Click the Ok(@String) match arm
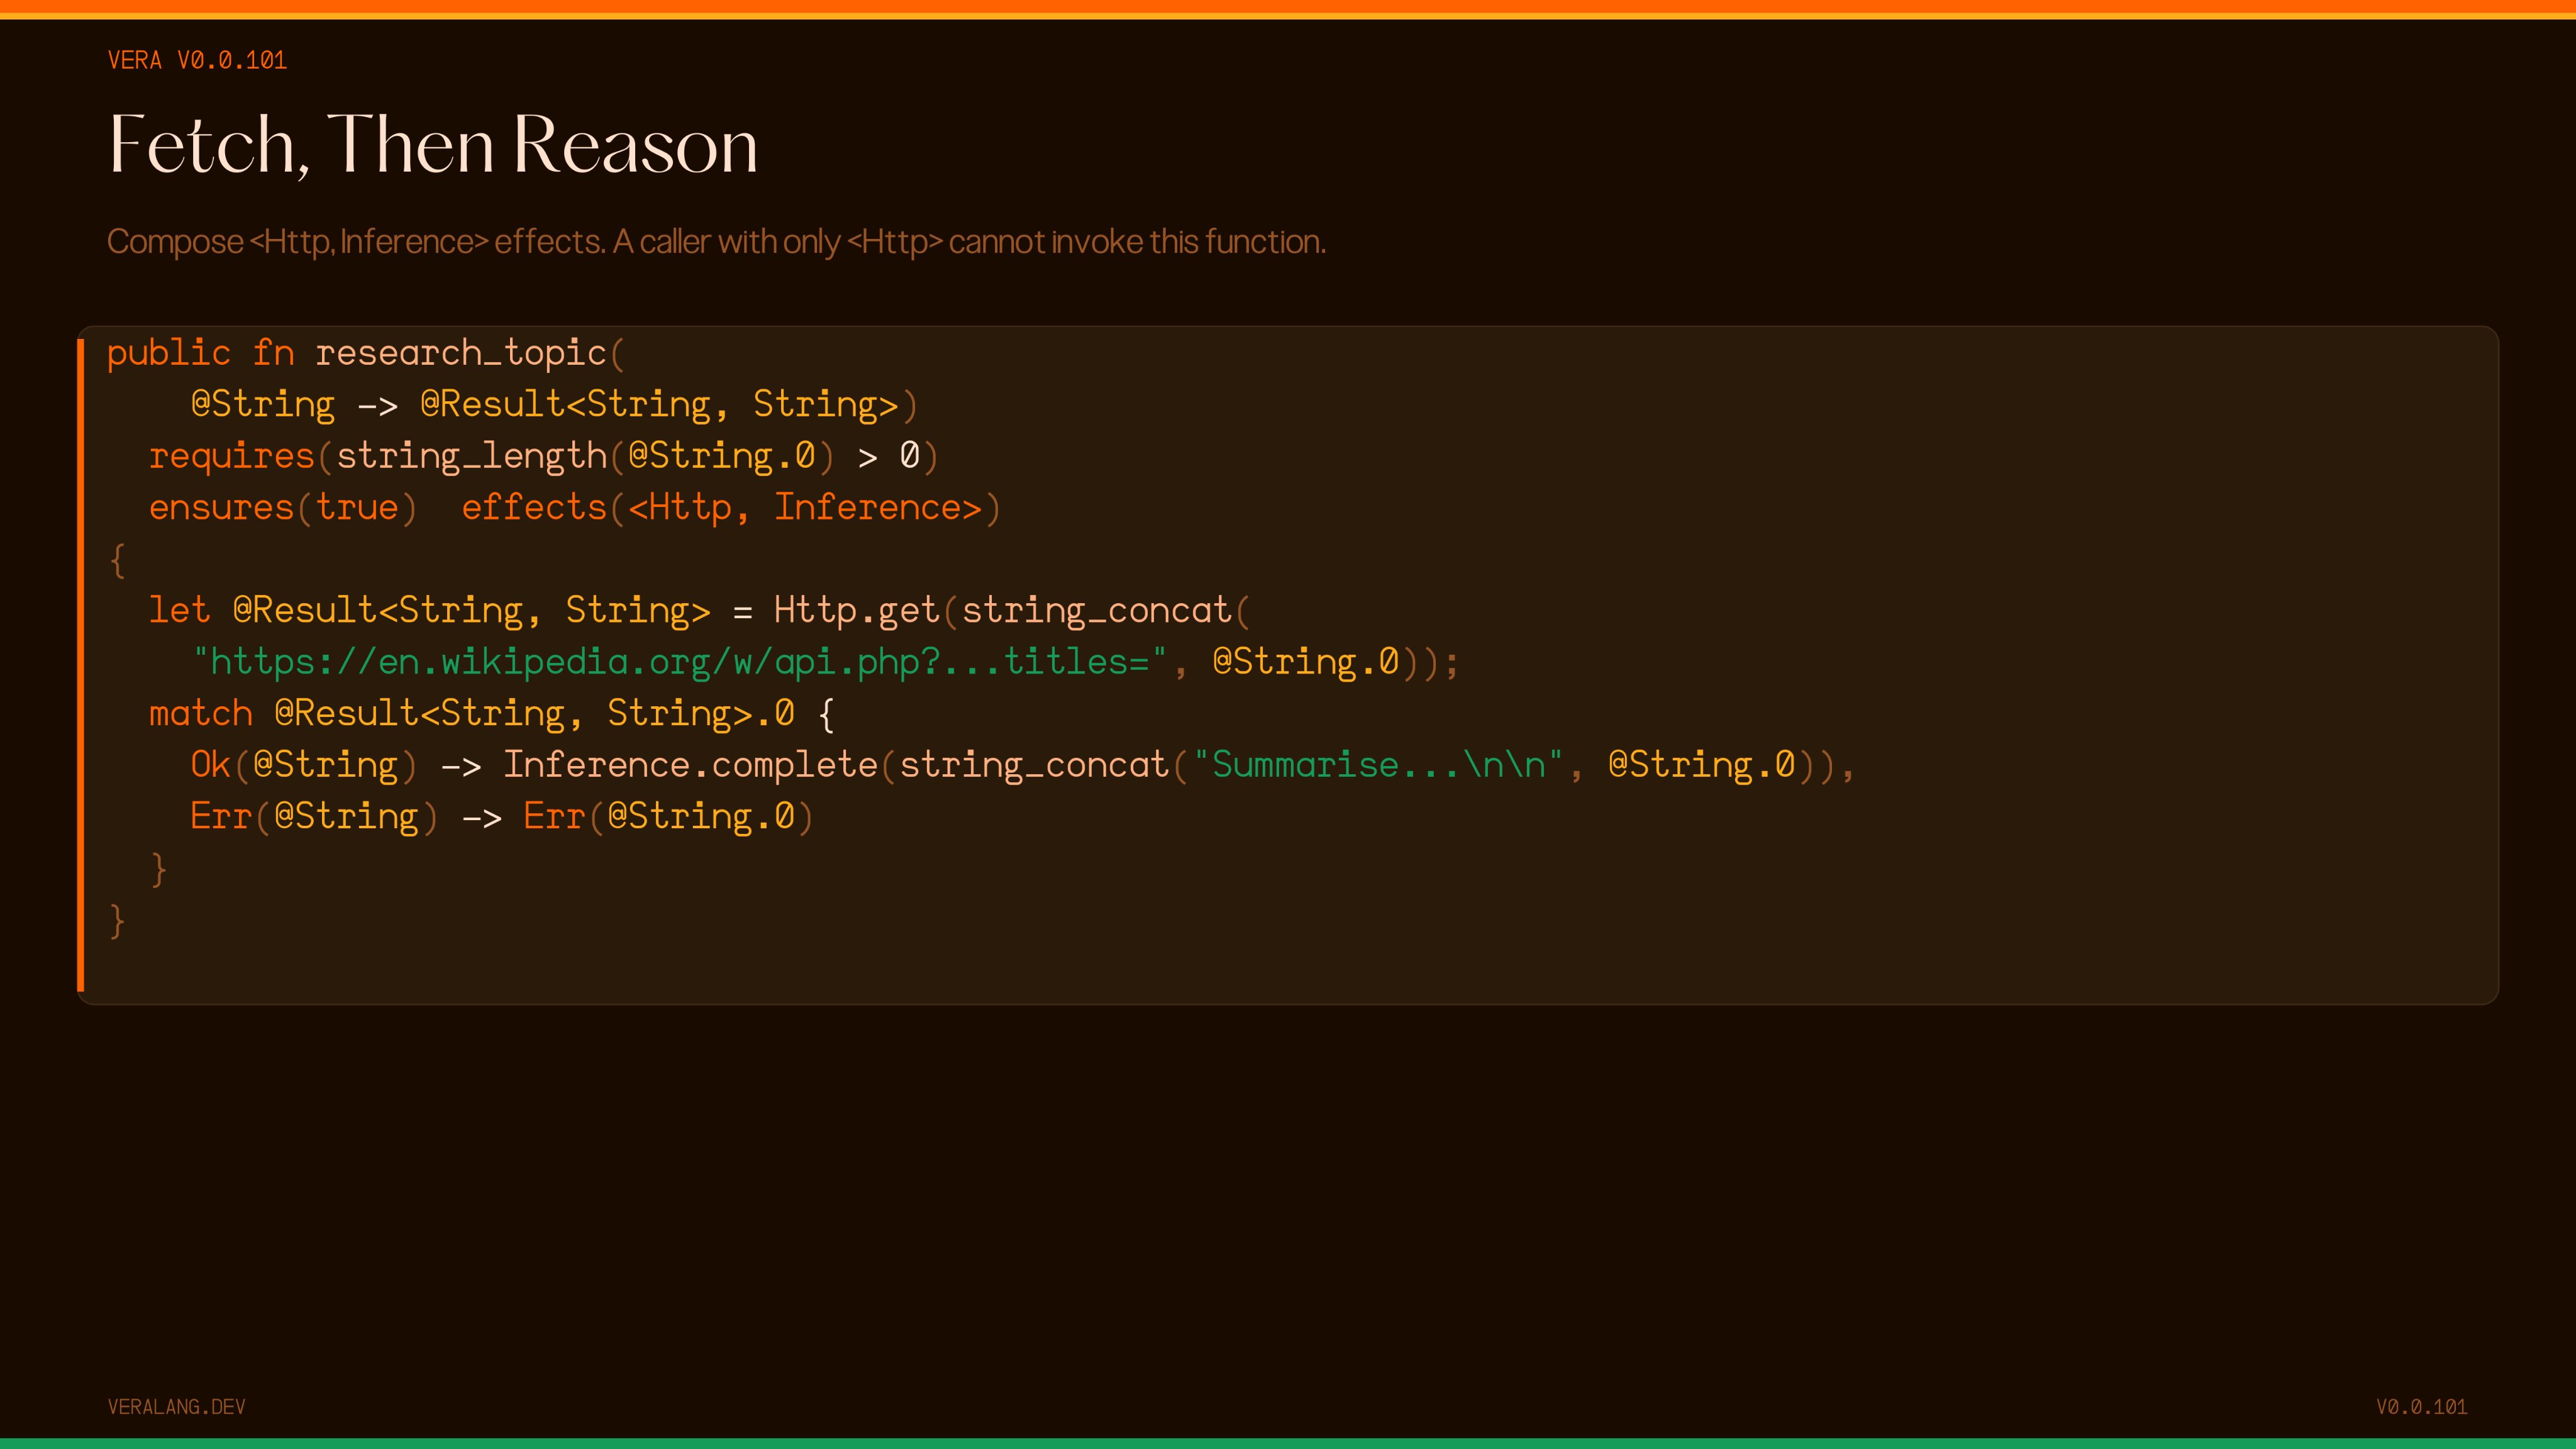Viewport: 2576px width, 1449px height. pos(303,765)
